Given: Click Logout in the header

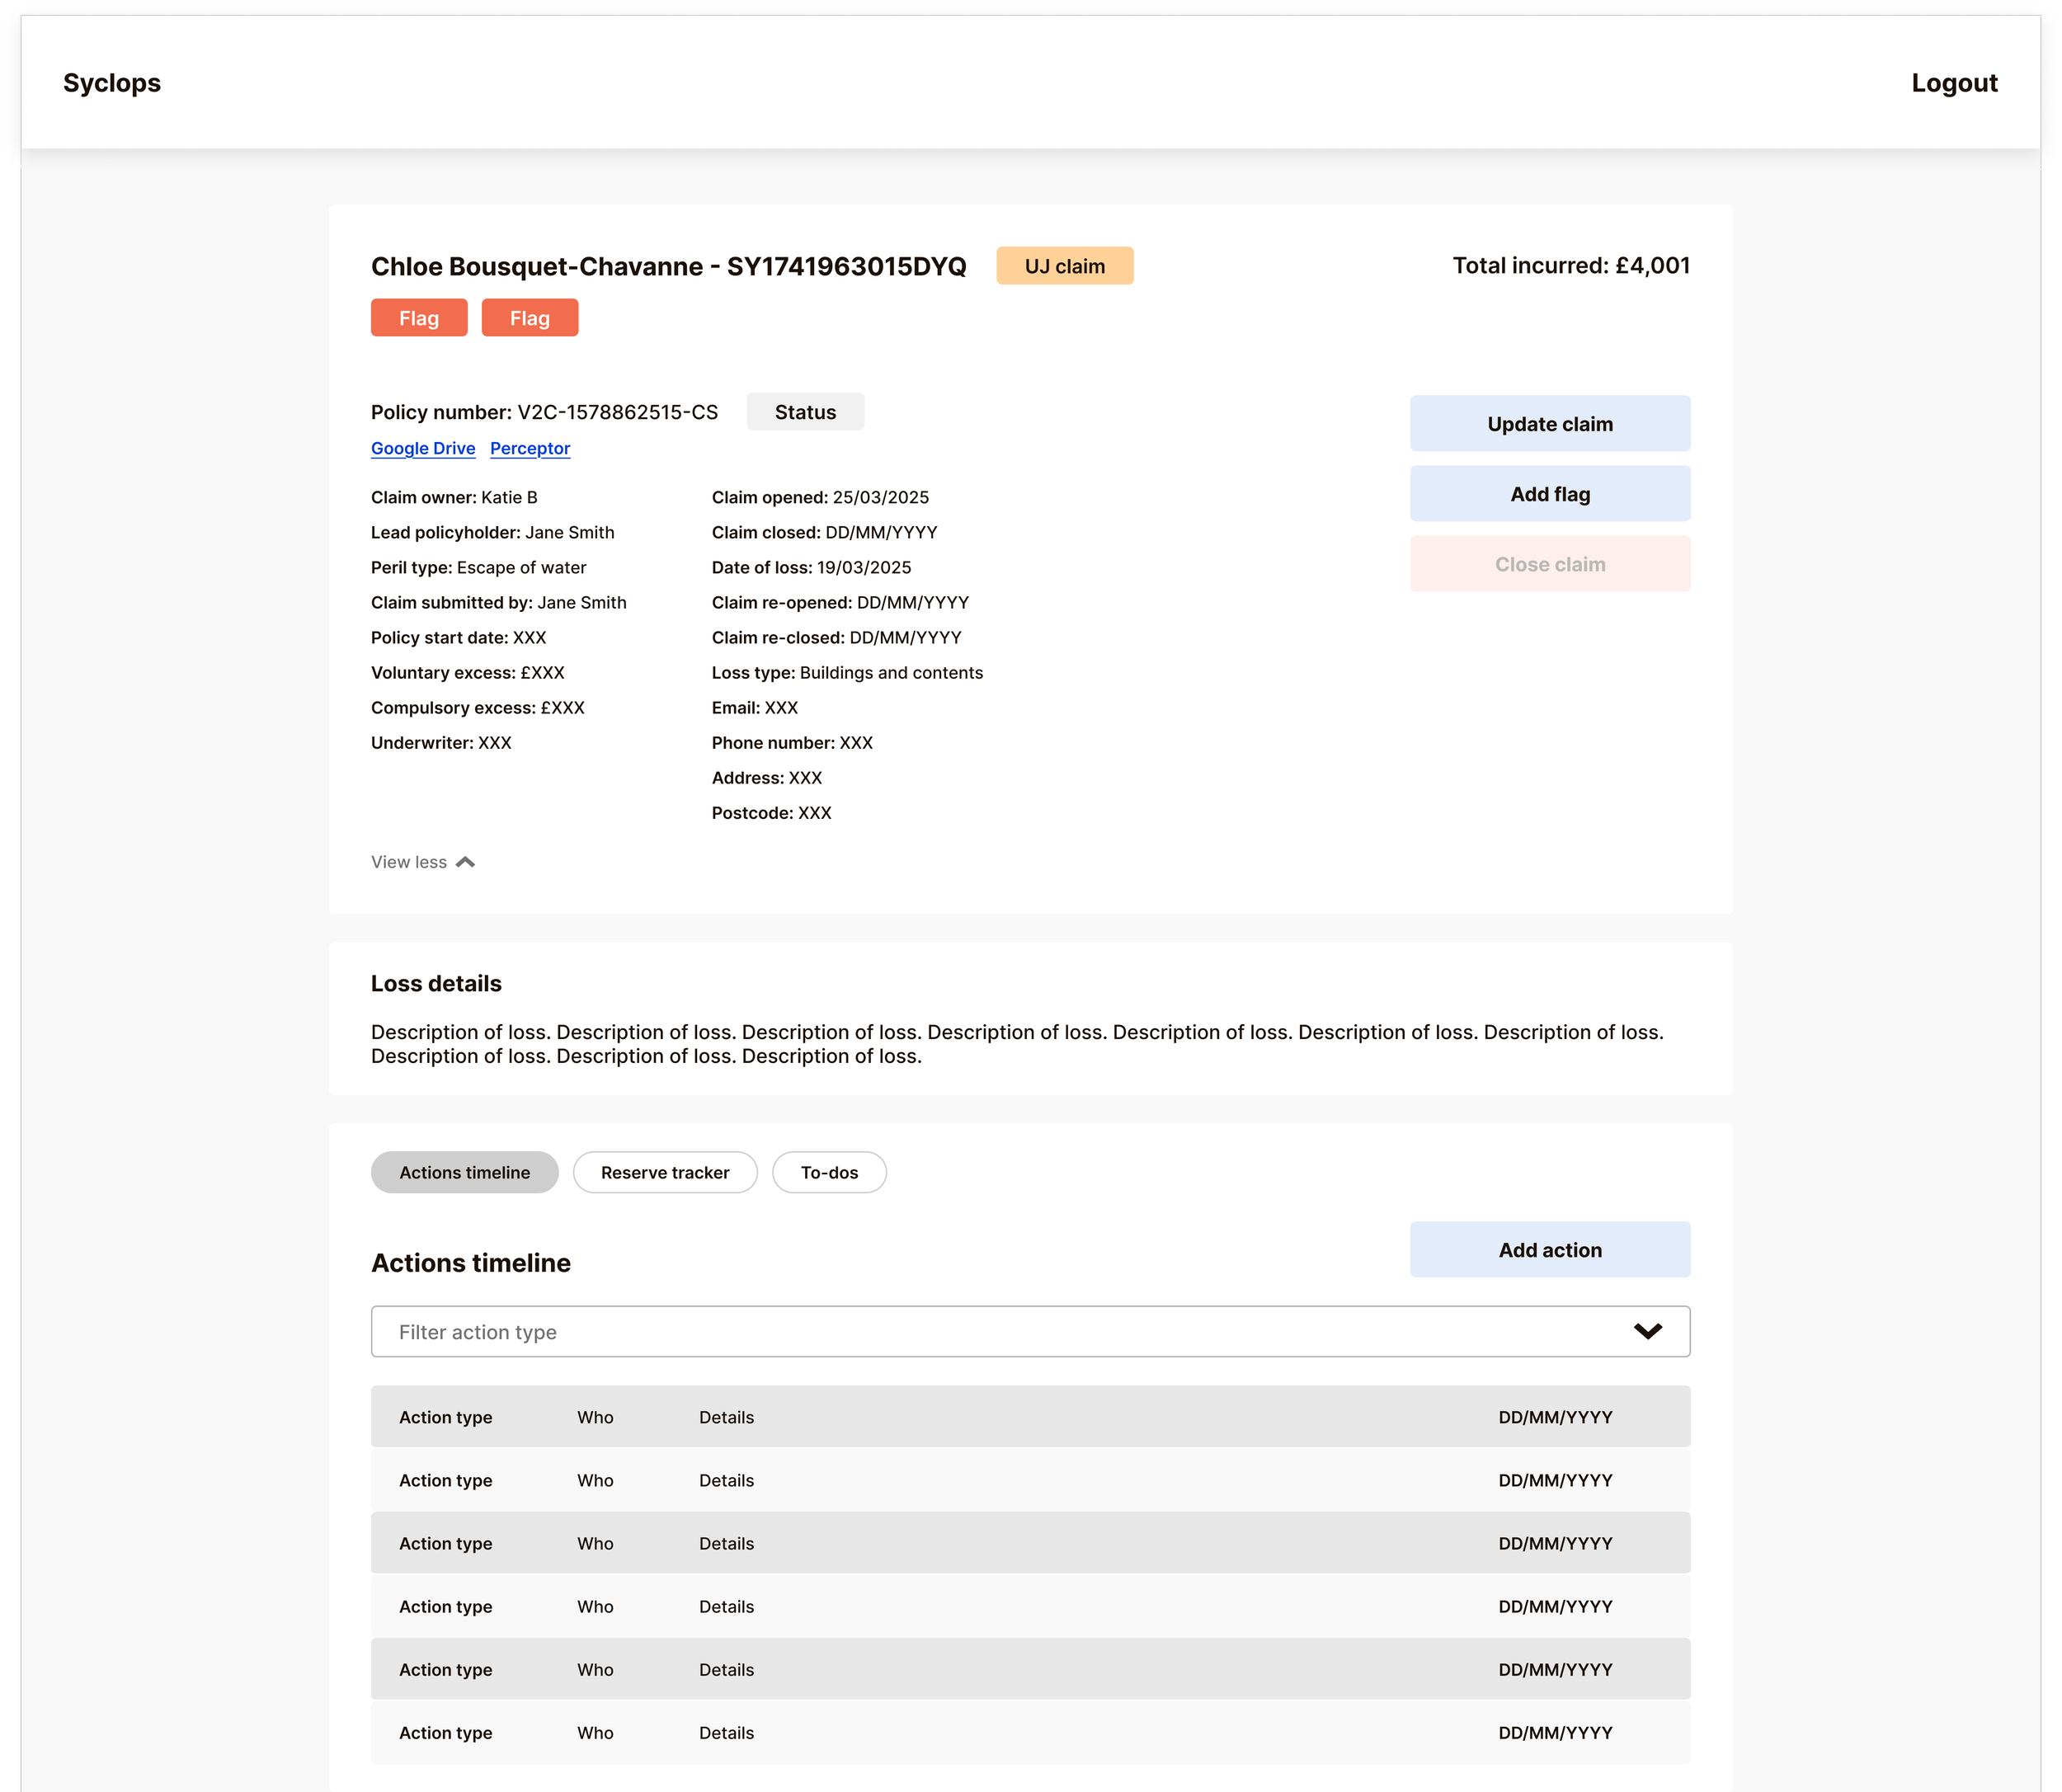Looking at the screenshot, I should point(1953,83).
